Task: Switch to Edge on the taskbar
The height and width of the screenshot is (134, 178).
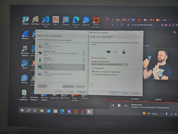Action: pyautogui.click(x=62, y=111)
